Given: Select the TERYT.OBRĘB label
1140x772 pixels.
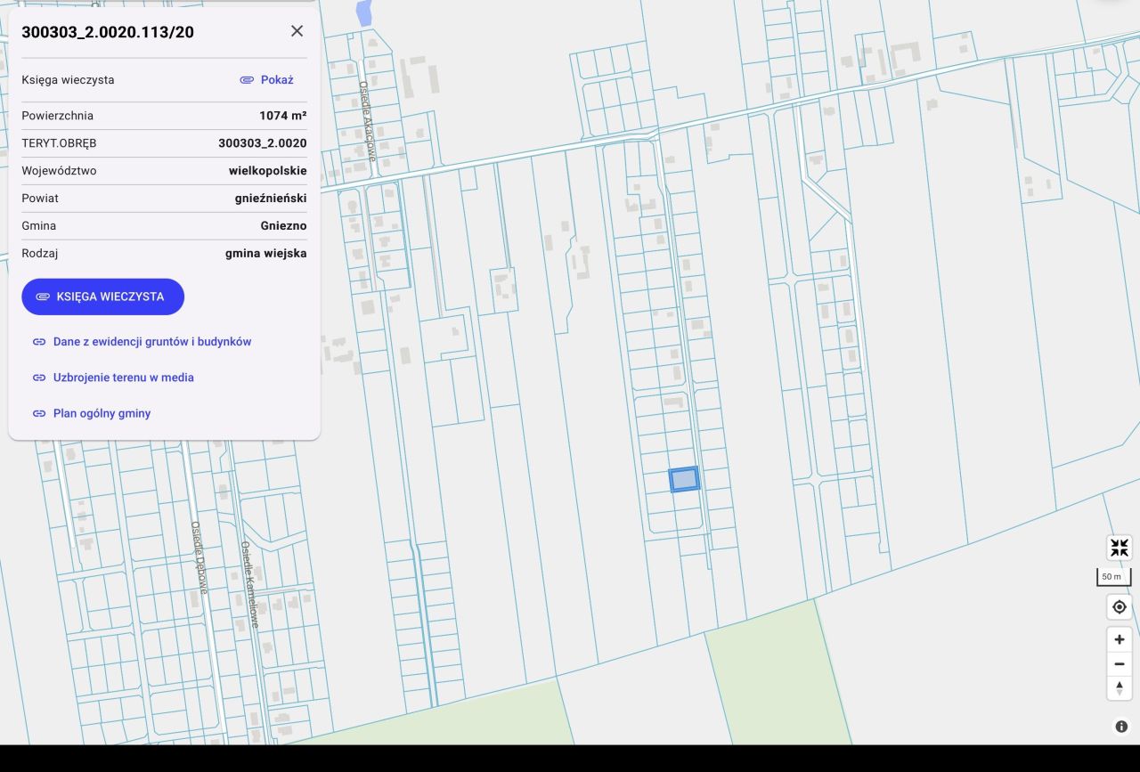Looking at the screenshot, I should [x=59, y=143].
